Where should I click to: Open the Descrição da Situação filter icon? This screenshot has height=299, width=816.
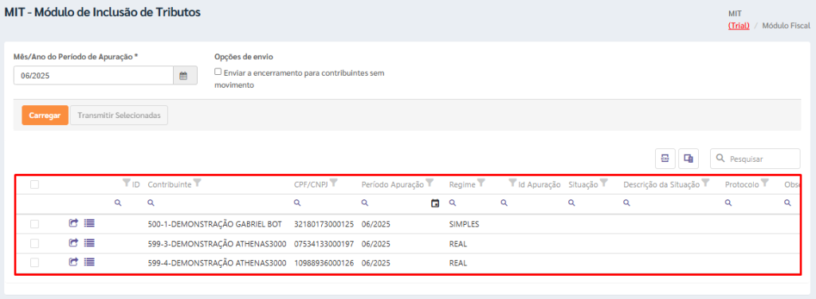click(705, 183)
